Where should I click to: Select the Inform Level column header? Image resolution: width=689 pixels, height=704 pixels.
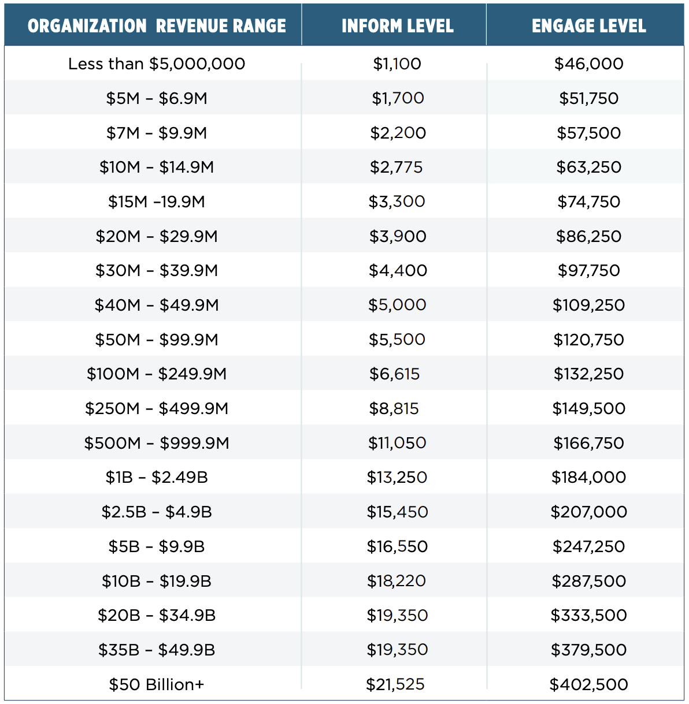point(398,26)
